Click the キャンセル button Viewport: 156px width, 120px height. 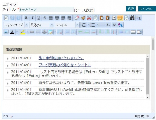pyautogui.click(x=147, y=9)
